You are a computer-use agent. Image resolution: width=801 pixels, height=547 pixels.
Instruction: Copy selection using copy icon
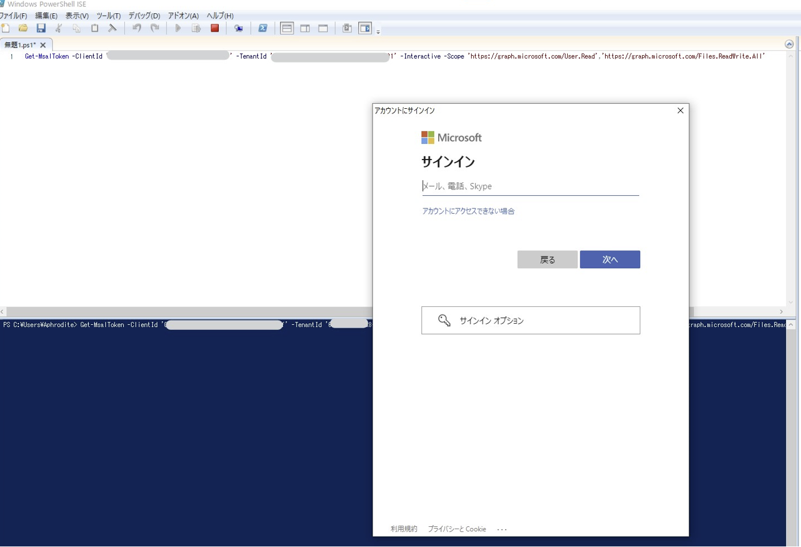click(x=77, y=28)
